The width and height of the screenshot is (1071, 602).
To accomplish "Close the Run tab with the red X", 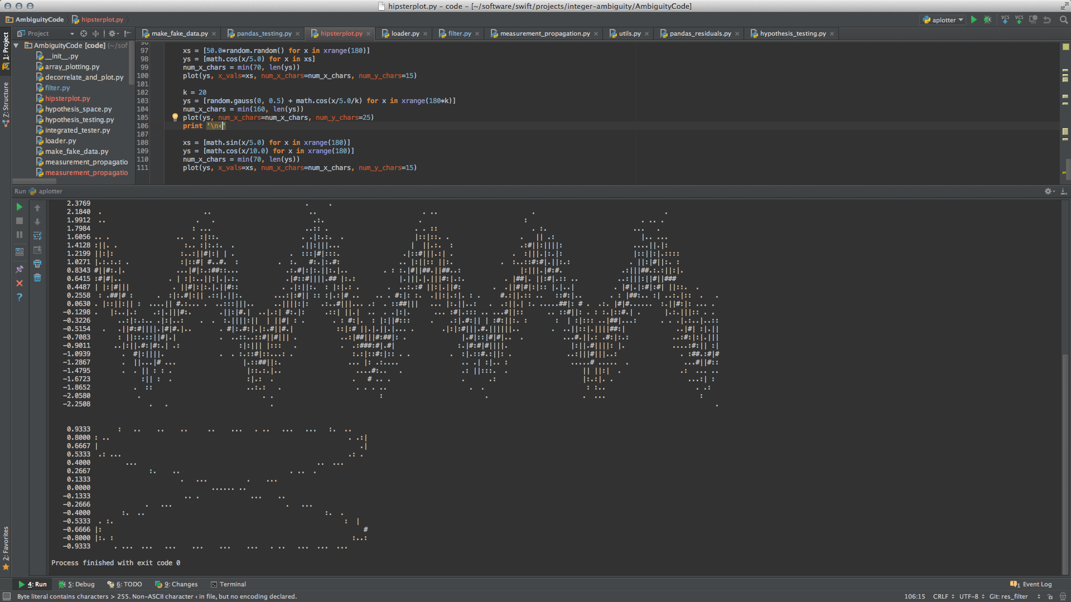I will [x=20, y=283].
